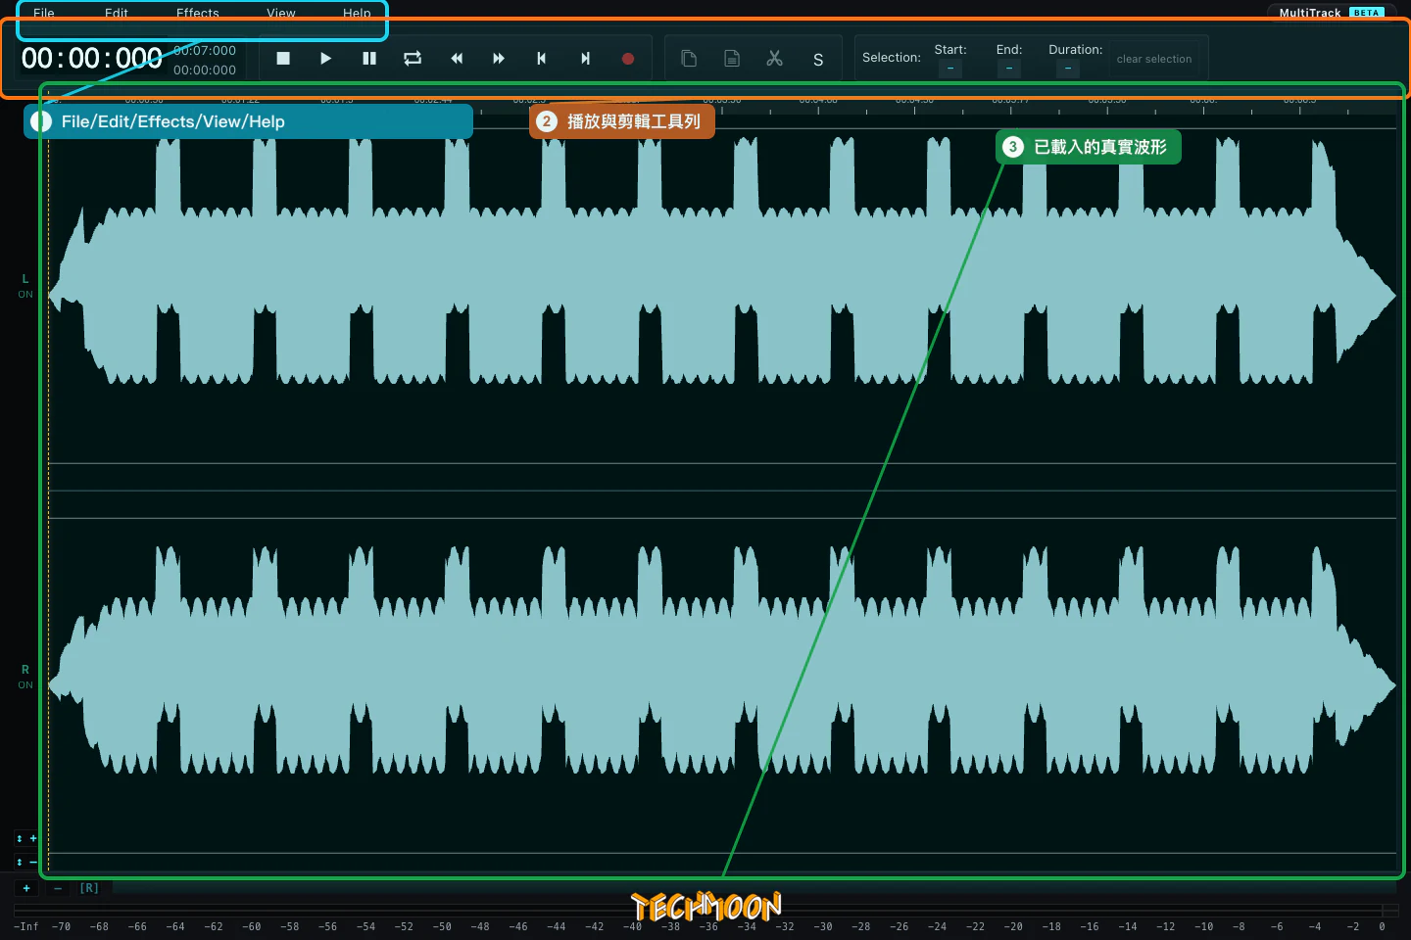The width and height of the screenshot is (1411, 940).
Task: Decrease vertical zoom with the arrow-minus icon
Action: (26, 862)
